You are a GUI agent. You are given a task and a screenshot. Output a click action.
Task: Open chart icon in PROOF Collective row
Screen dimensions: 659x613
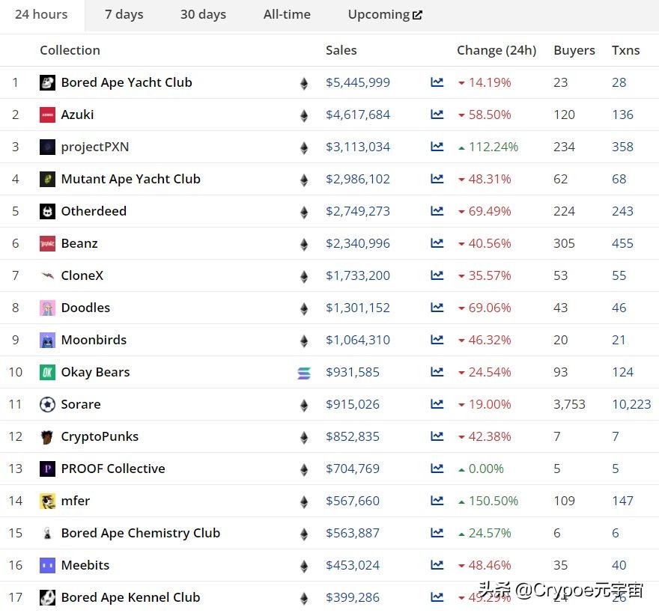pyautogui.click(x=437, y=469)
